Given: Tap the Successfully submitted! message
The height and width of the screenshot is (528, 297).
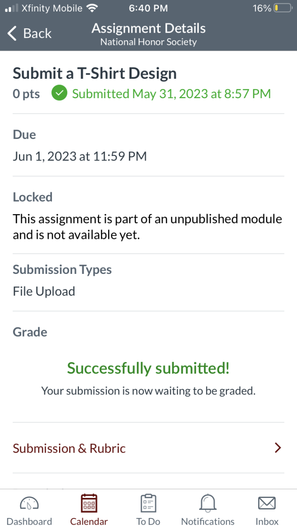Looking at the screenshot, I should [148, 368].
